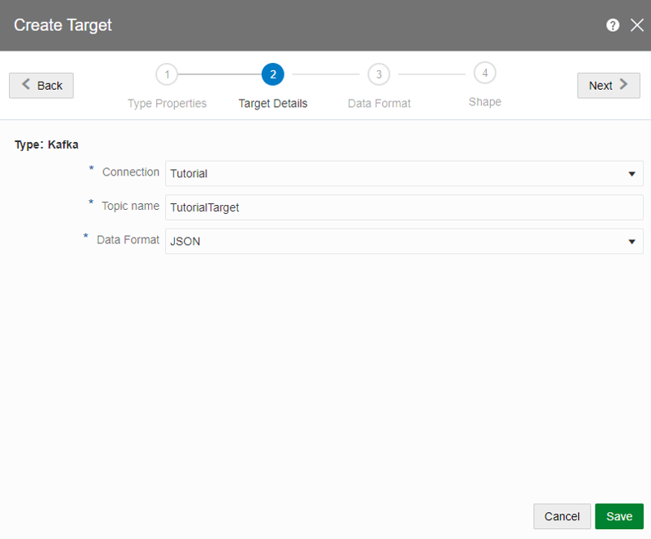Select step 2 circle in wizard
This screenshot has width=651, height=539.
pyautogui.click(x=272, y=75)
